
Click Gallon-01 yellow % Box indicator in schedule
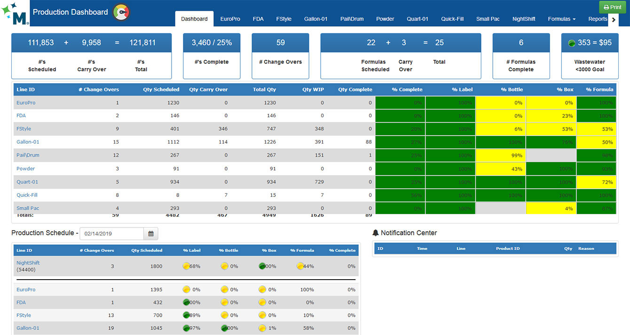click(262, 328)
